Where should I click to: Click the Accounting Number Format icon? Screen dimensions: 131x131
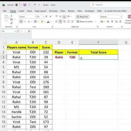(x=102, y=21)
